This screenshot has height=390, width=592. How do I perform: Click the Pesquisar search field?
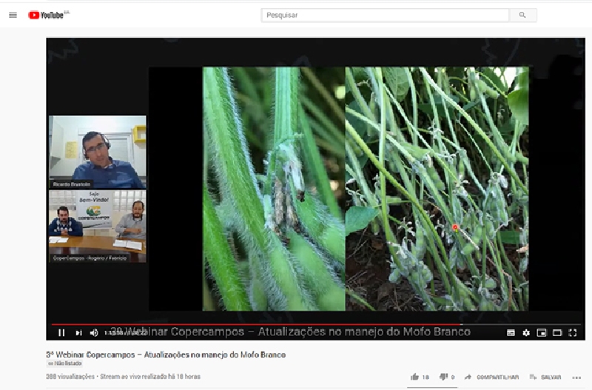click(x=385, y=15)
